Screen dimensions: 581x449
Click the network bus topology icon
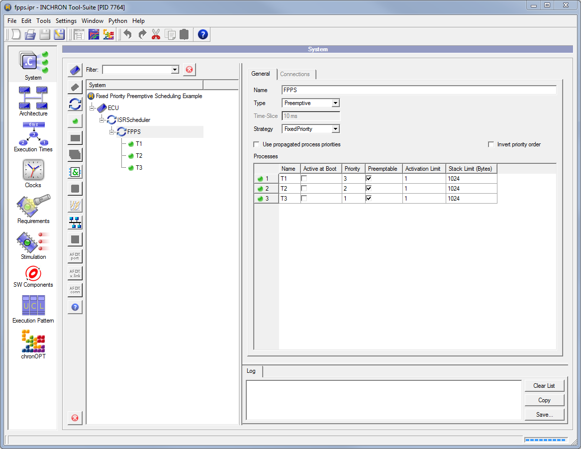(x=75, y=223)
